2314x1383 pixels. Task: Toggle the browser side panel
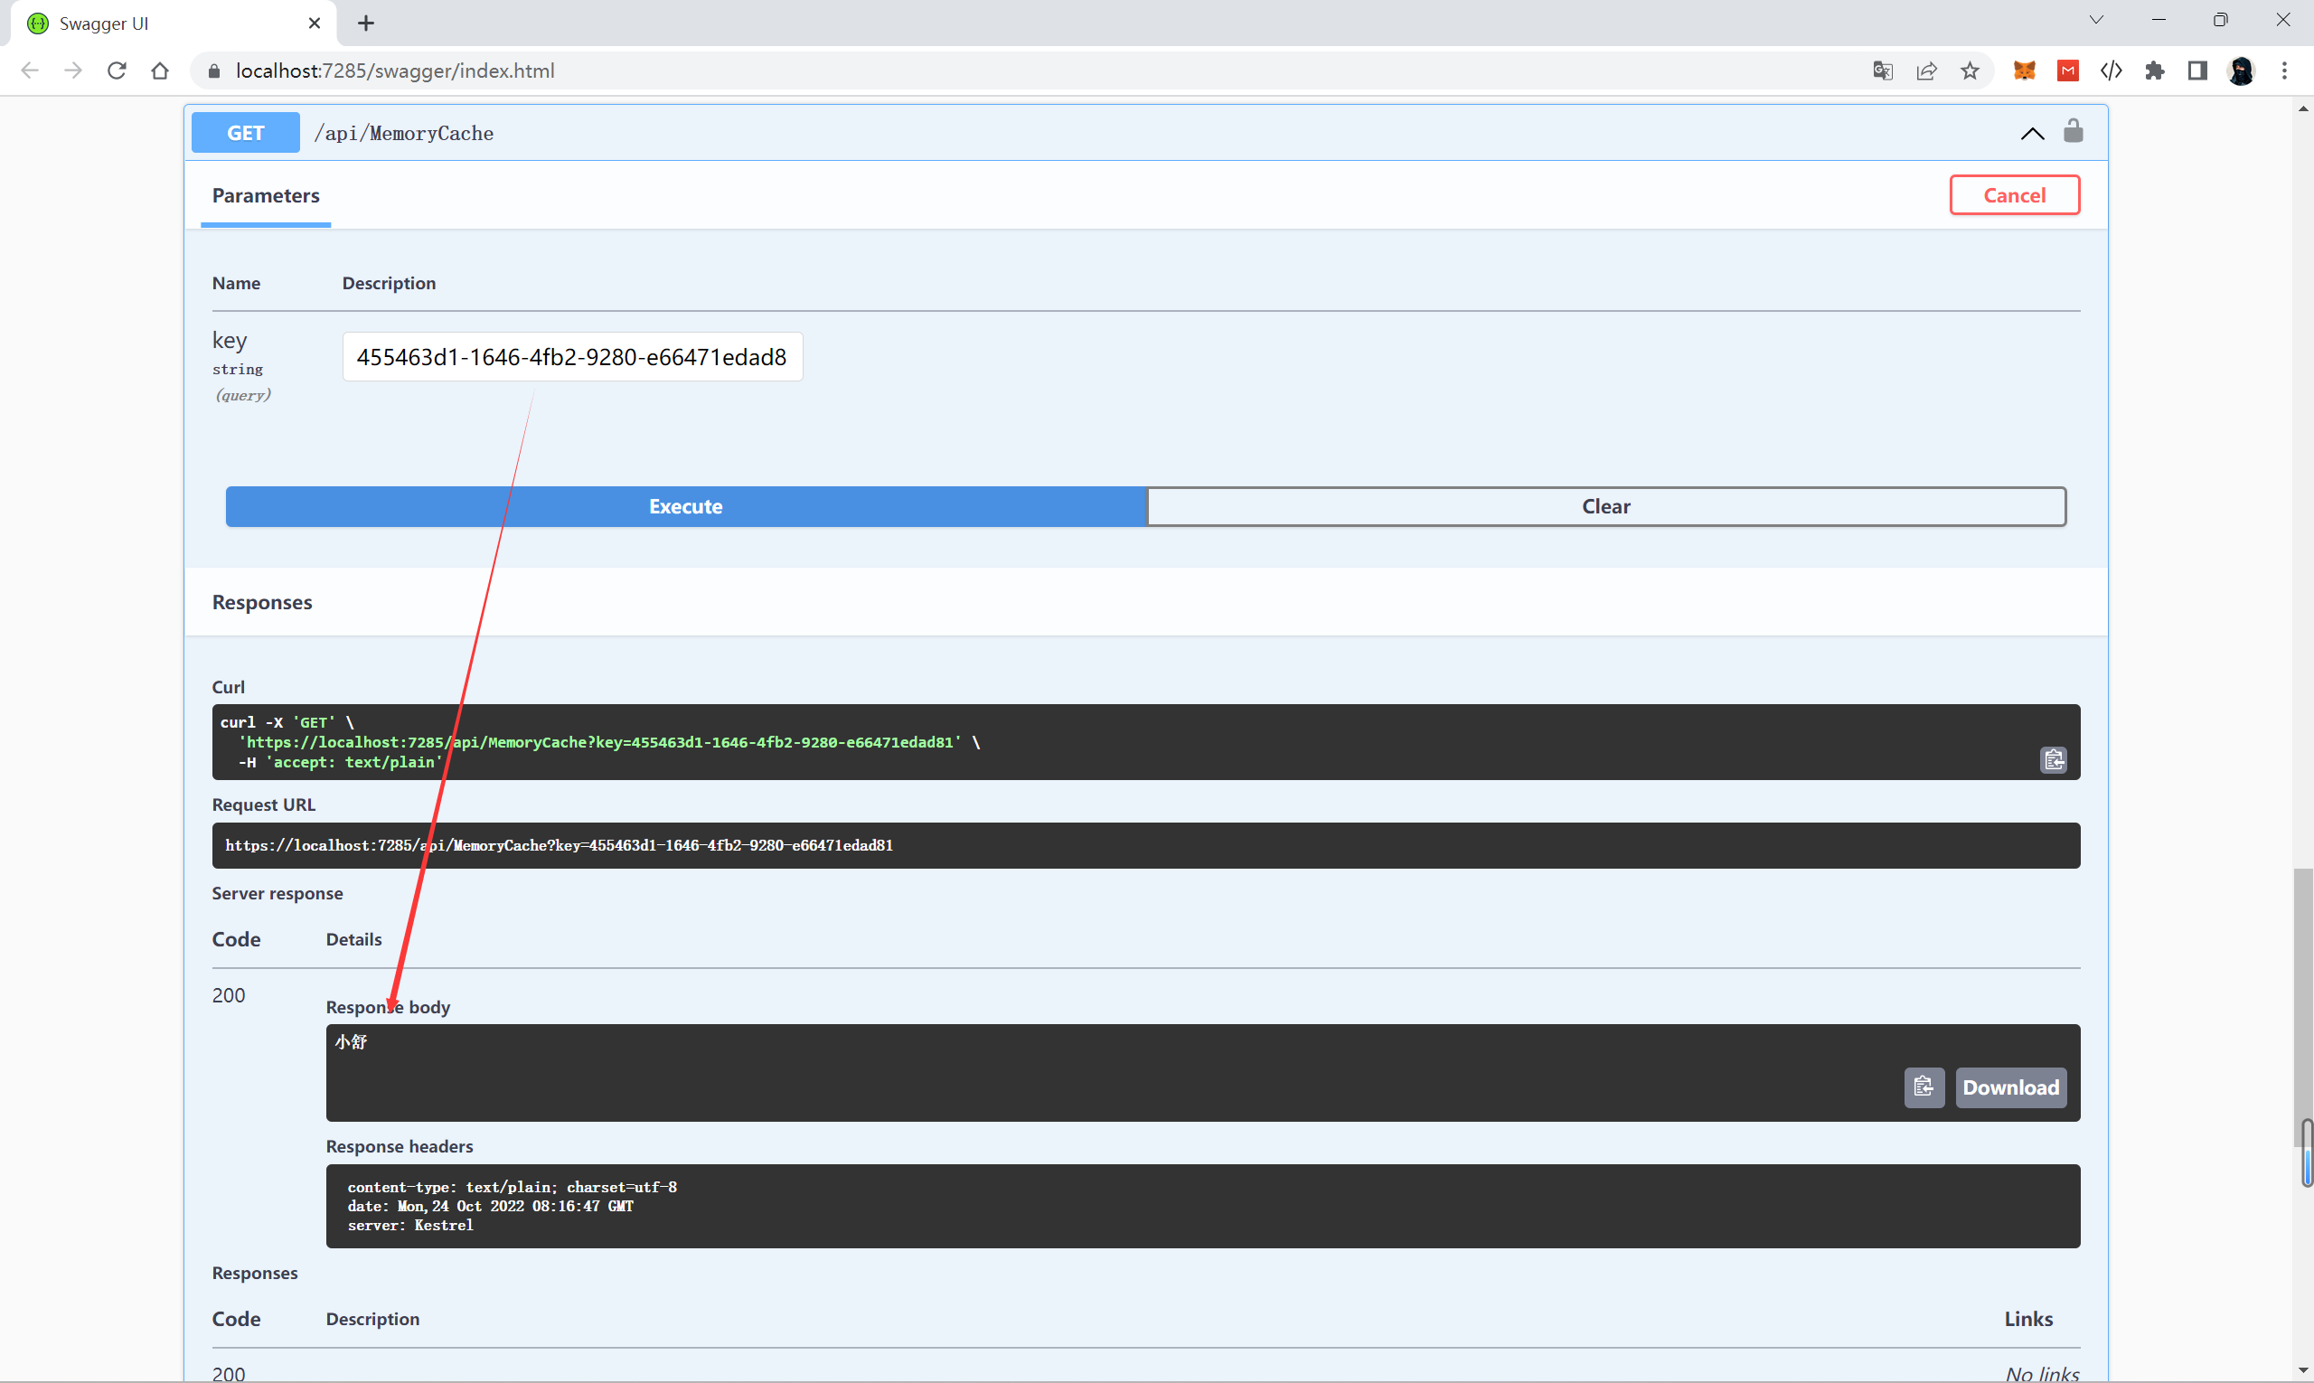(x=2197, y=71)
